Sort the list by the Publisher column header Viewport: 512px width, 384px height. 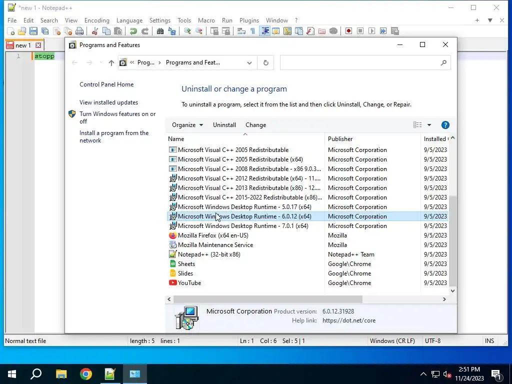[x=372, y=139]
